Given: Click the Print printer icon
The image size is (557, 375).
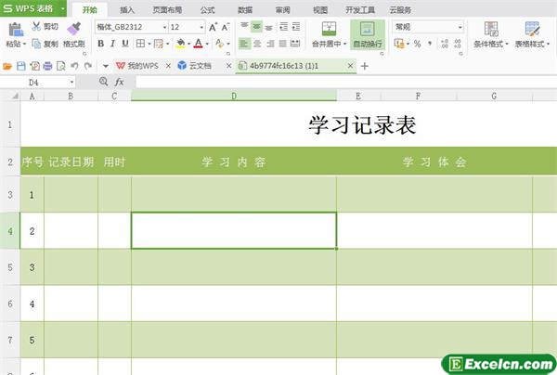Looking at the screenshot, I should (x=47, y=66).
